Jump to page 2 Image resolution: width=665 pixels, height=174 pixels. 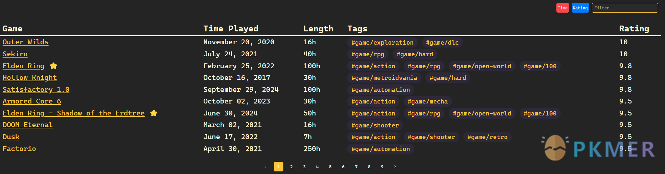tap(291, 167)
